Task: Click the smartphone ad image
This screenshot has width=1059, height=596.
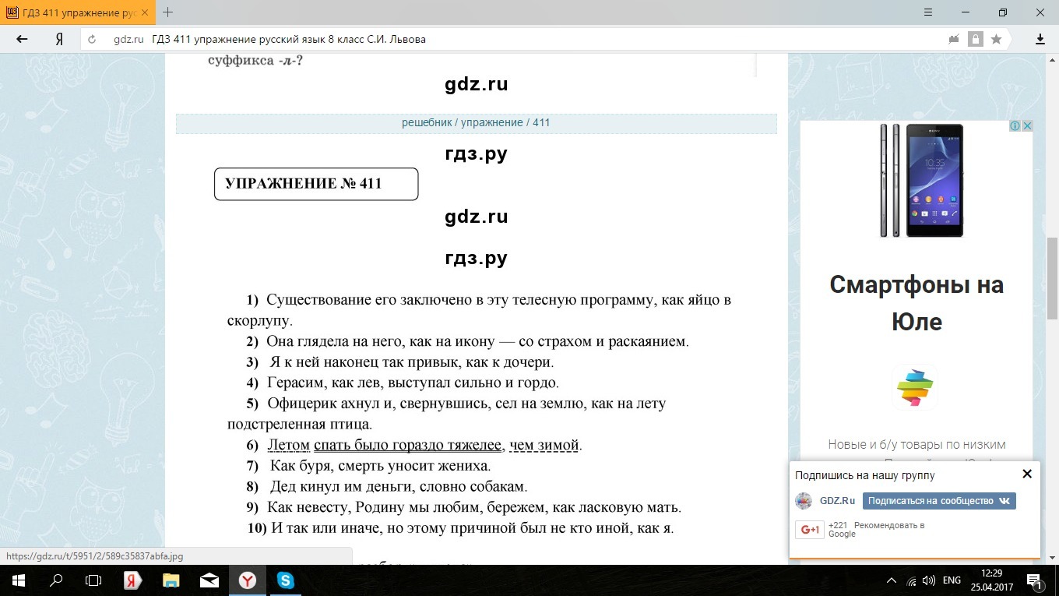Action: (x=922, y=181)
